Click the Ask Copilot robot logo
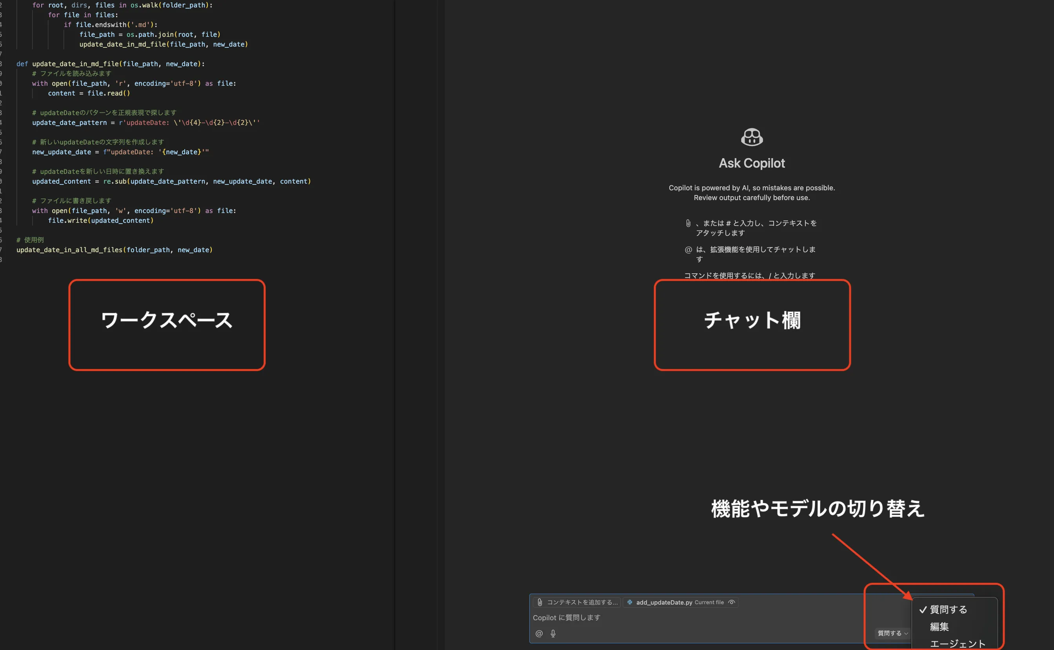This screenshot has height=650, width=1054. click(x=752, y=137)
